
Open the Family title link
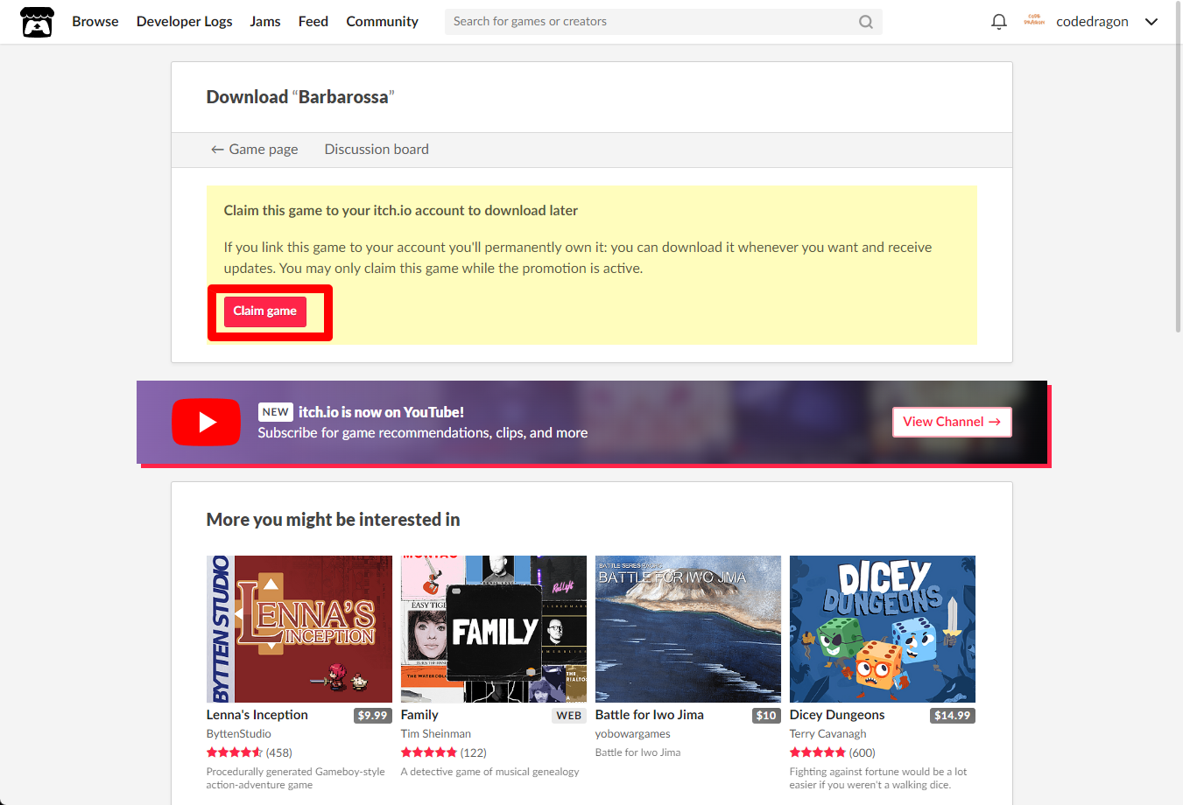pos(419,715)
